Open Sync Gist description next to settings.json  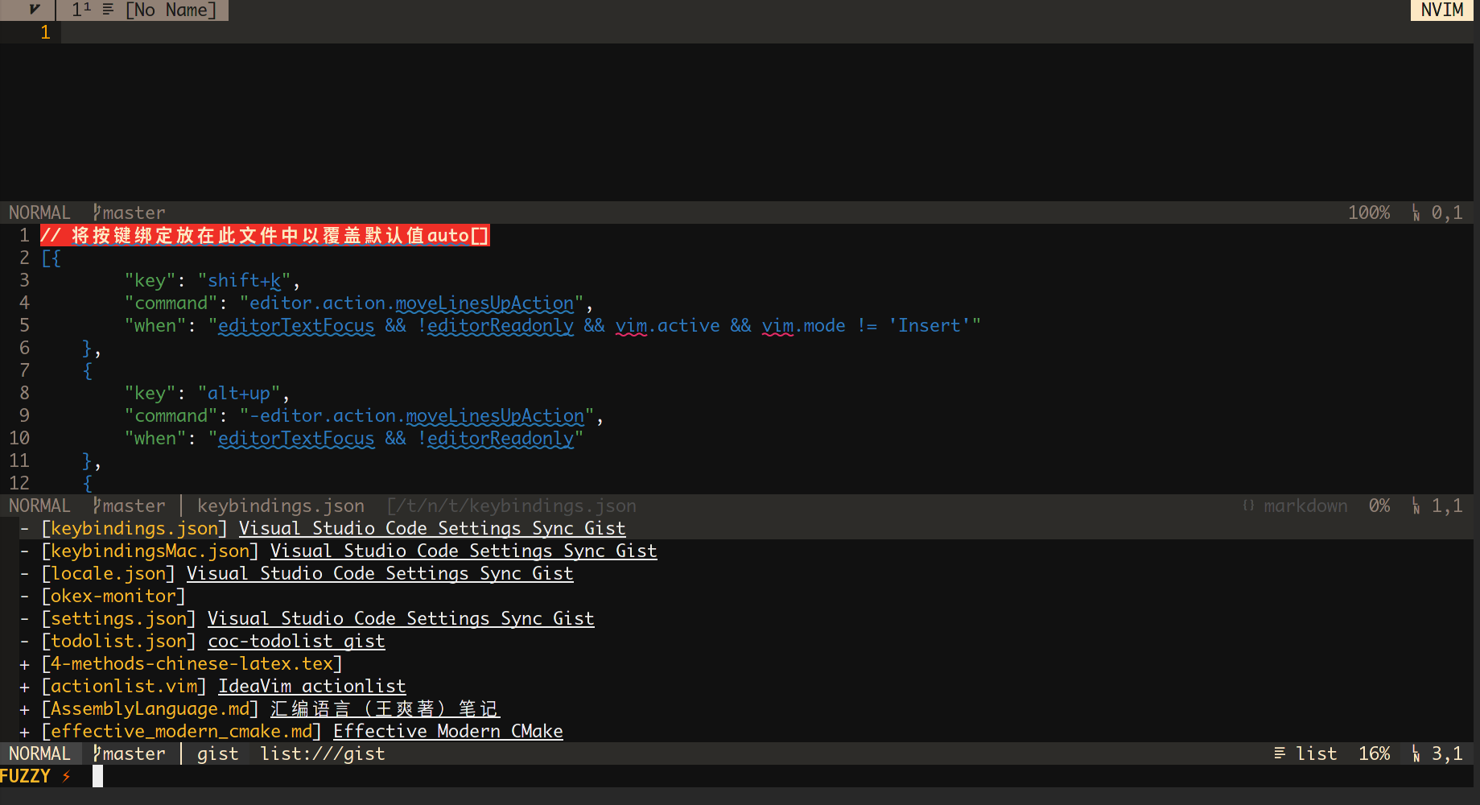click(401, 618)
